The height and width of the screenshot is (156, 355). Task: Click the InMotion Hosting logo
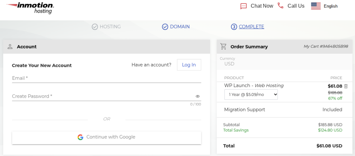click(x=30, y=8)
